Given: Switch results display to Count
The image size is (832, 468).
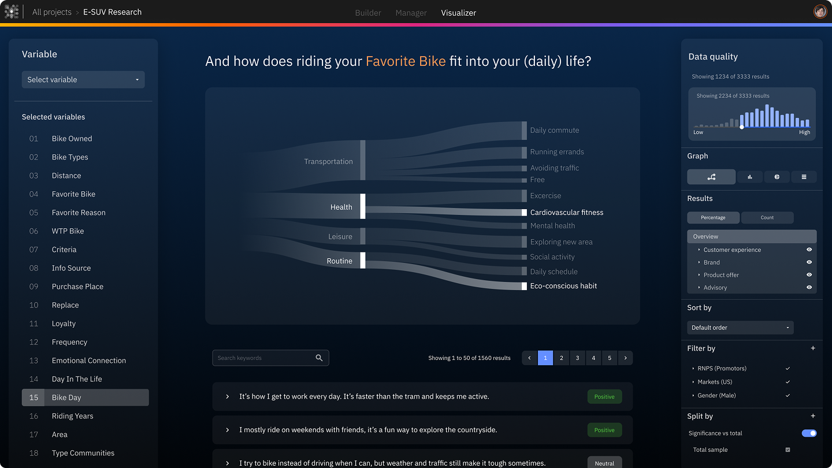Looking at the screenshot, I should [767, 217].
